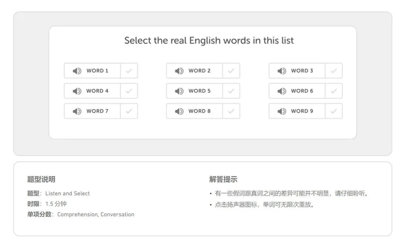Viewport: 399px width, 240px height.
Task: Tap the WORD 8 speaker icon
Action: tap(179, 111)
